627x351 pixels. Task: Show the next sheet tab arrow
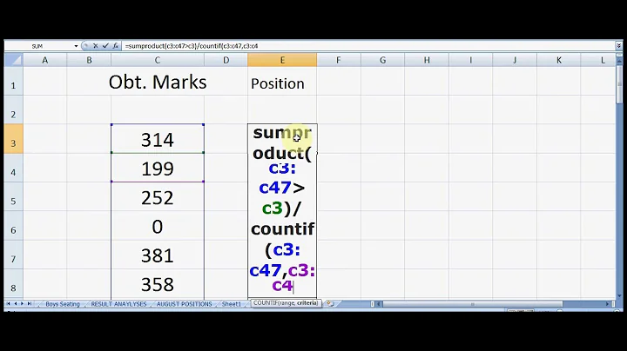(22, 304)
